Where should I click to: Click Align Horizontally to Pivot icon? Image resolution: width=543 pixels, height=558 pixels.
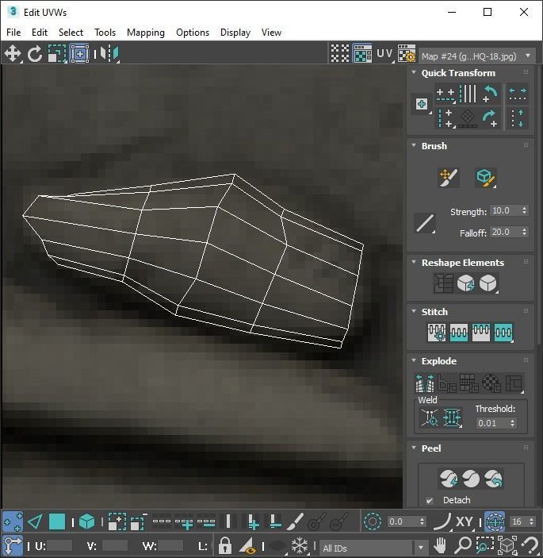445,94
